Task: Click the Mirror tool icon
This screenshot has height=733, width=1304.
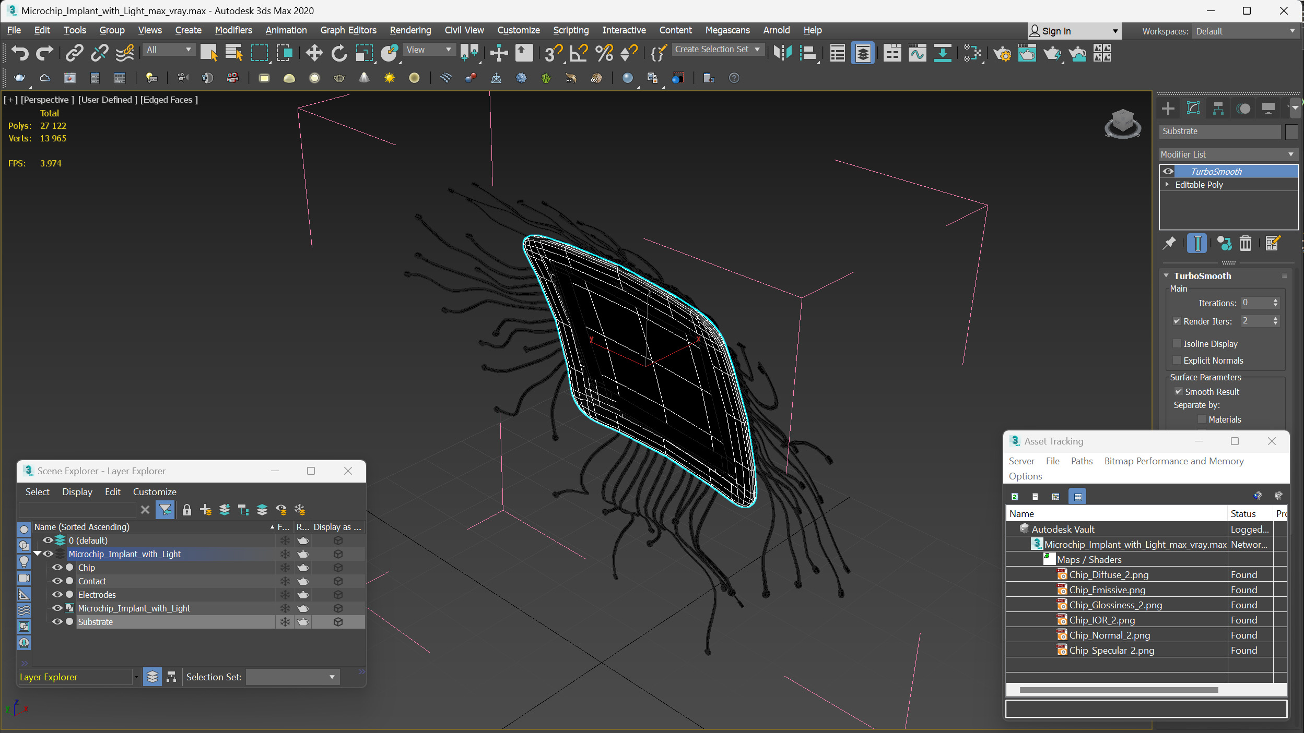Action: 782,53
